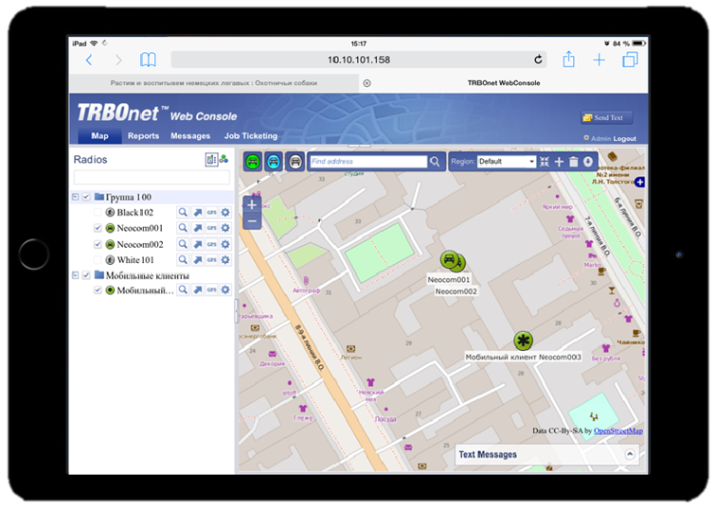The height and width of the screenshot is (508, 715).
Task: Select the Neocom002 tree row label
Action: pyautogui.click(x=140, y=244)
